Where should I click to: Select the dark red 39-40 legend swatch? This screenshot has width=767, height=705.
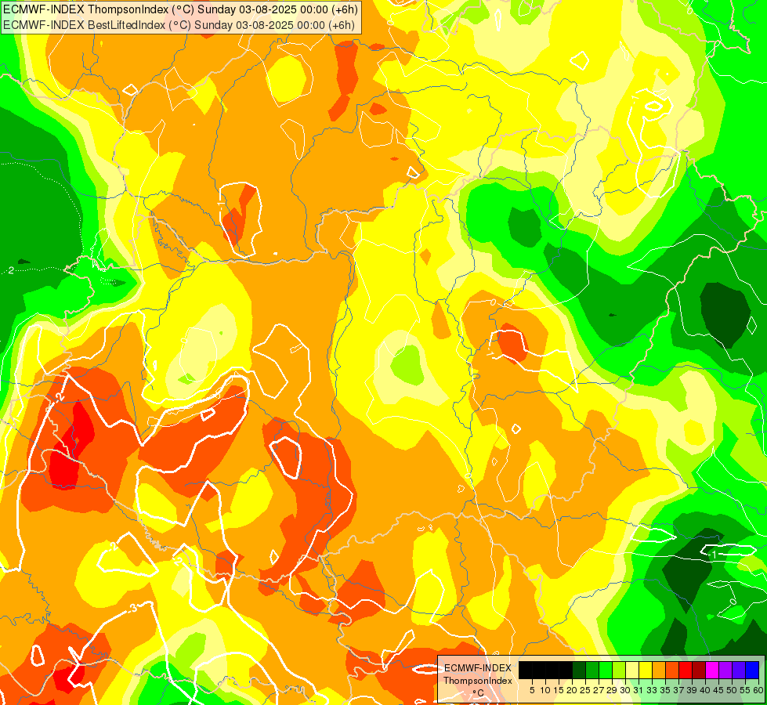[x=699, y=671]
